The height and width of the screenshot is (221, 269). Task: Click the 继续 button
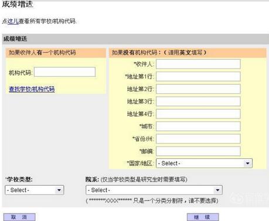(x=203, y=217)
